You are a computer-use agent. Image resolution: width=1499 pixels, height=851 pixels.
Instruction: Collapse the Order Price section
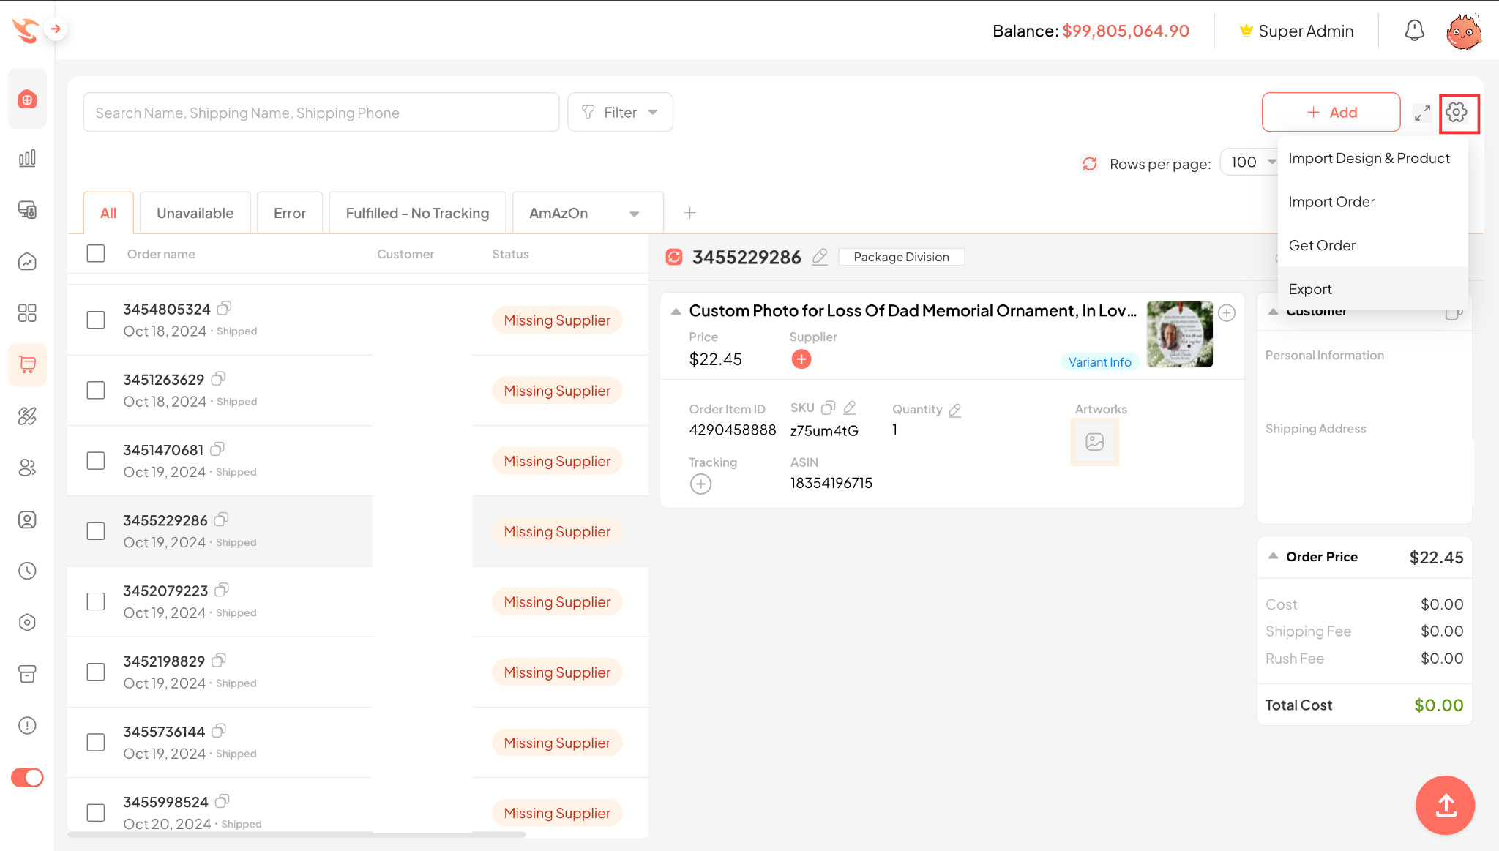(1274, 556)
